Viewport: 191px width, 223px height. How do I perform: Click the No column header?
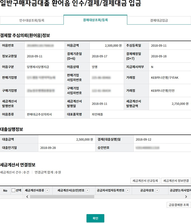coord(5,190)
